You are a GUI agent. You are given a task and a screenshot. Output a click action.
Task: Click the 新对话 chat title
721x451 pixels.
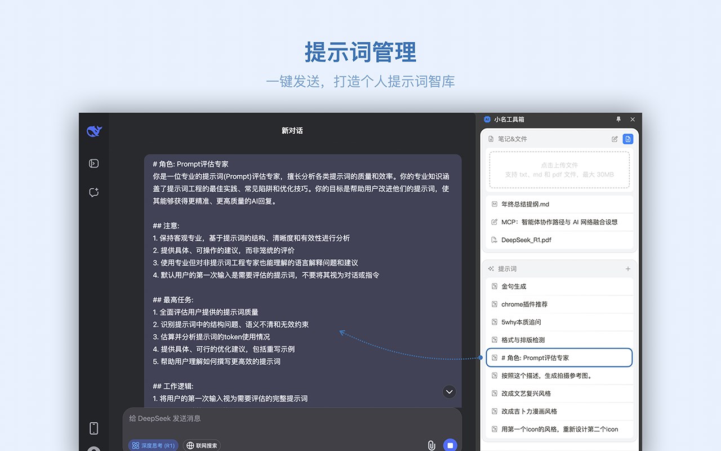[292, 131]
